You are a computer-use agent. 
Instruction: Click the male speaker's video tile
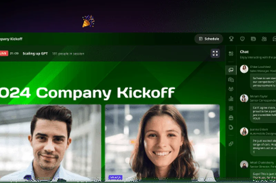pos(50,142)
